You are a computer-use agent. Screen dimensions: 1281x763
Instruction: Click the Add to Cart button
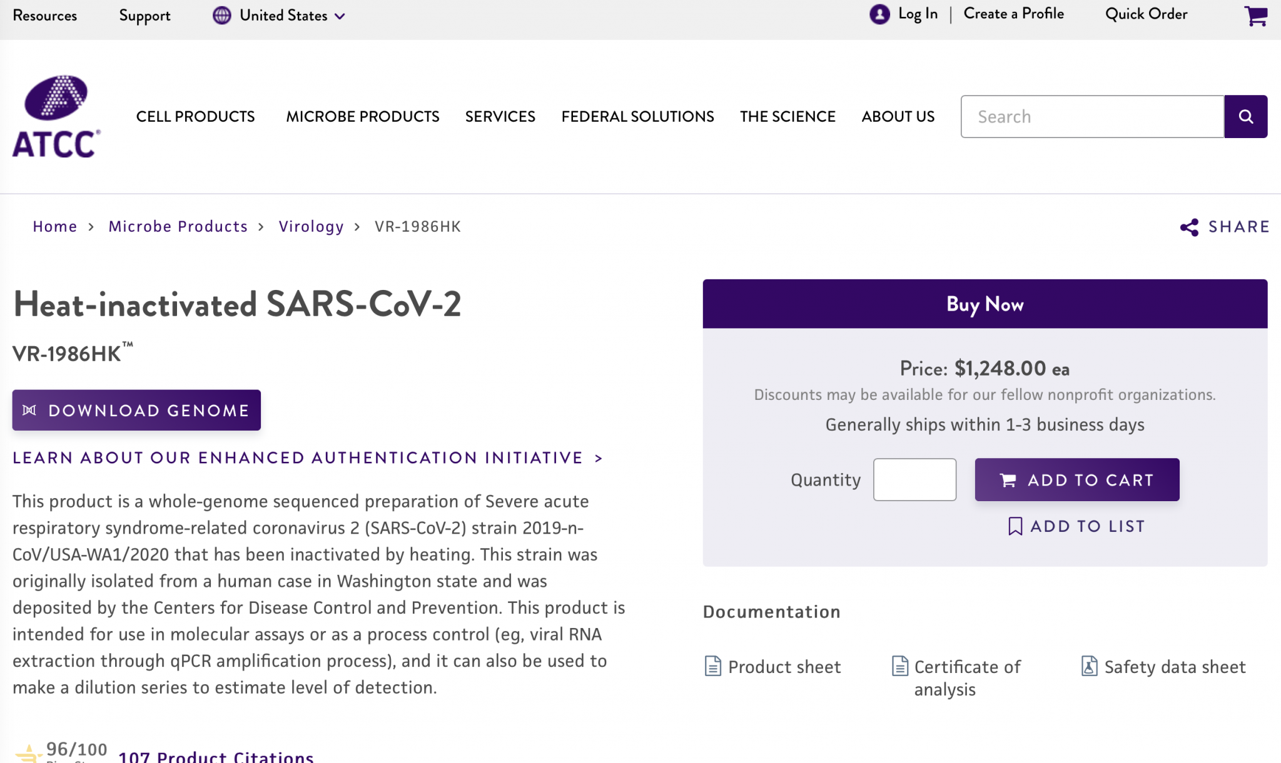[1076, 480]
